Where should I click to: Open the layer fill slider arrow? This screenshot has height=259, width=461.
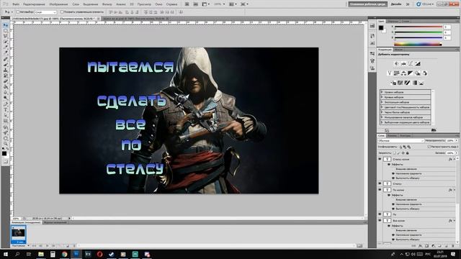point(457,153)
